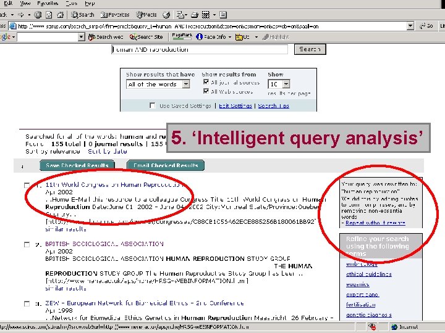Open the Help menu
This screenshot has height=333, width=445.
click(x=90, y=3)
